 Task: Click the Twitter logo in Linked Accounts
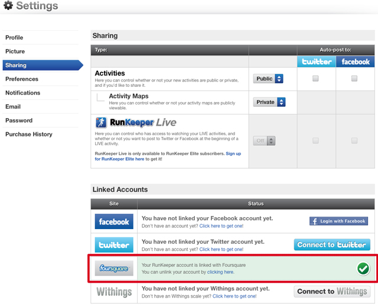114,244
